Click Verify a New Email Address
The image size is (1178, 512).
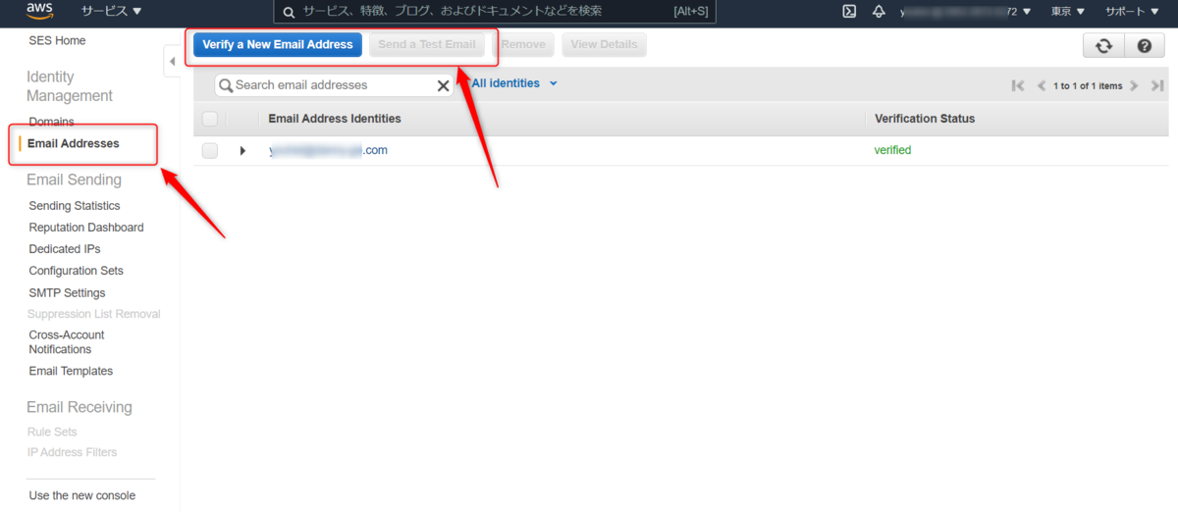[x=278, y=44]
